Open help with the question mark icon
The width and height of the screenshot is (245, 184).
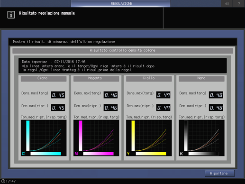(x=239, y=3)
